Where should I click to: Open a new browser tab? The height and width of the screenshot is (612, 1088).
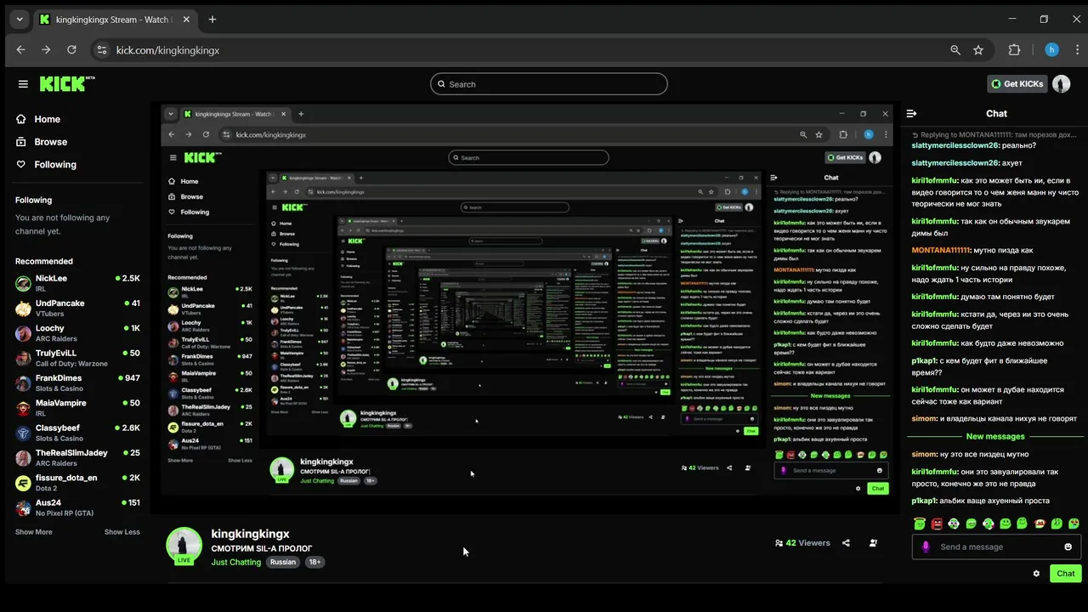[212, 19]
